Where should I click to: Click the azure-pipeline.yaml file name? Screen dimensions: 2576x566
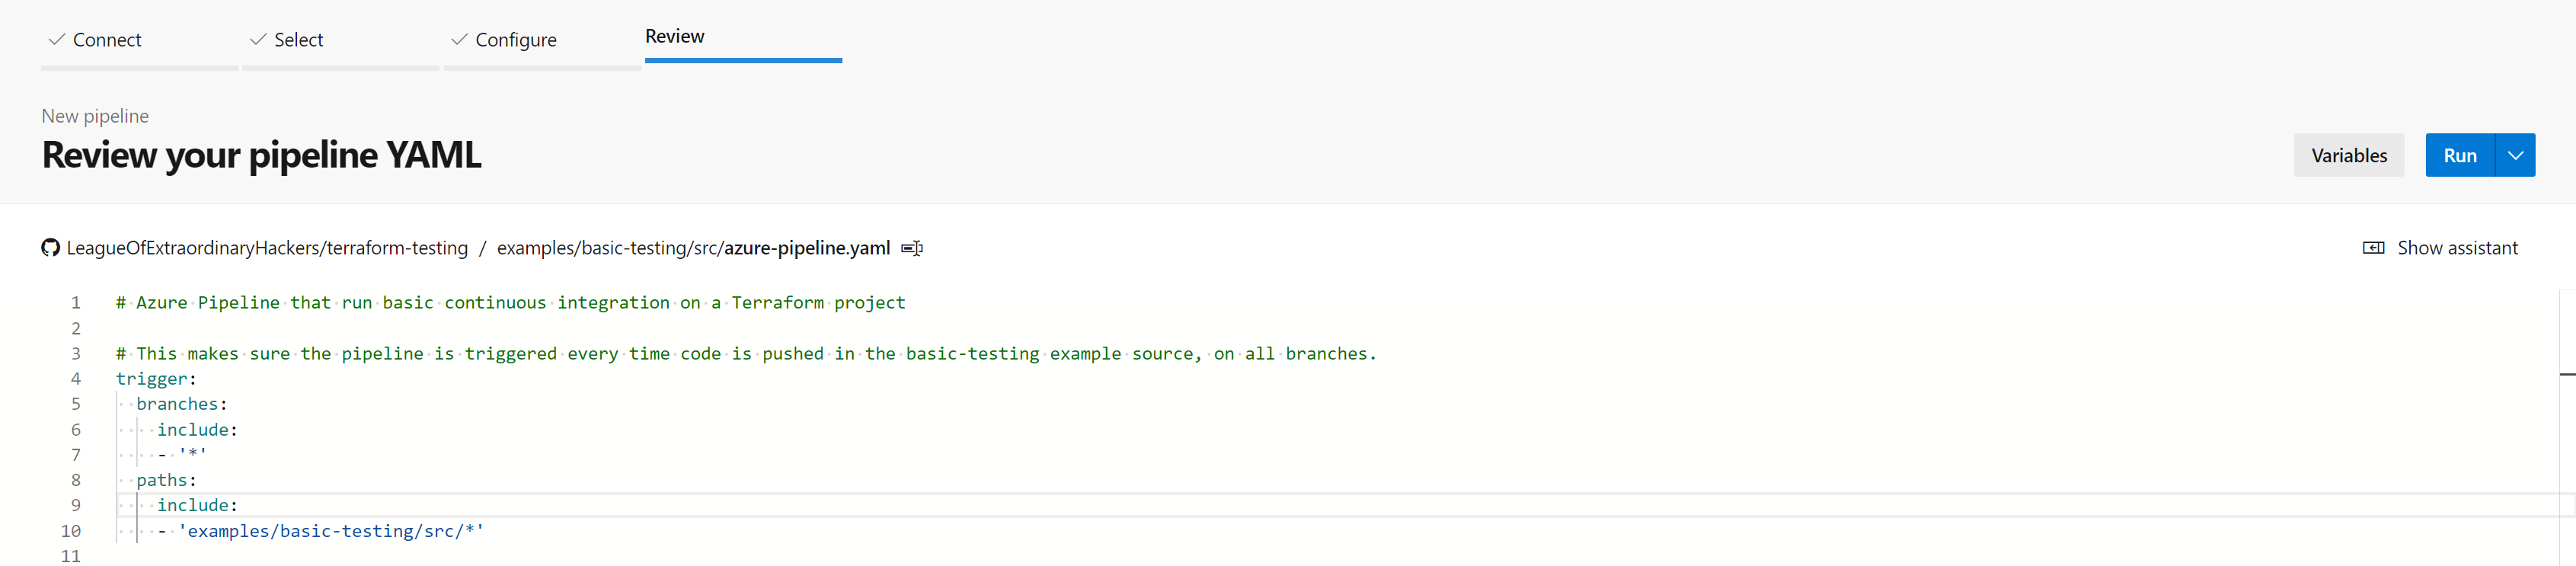[x=806, y=248]
